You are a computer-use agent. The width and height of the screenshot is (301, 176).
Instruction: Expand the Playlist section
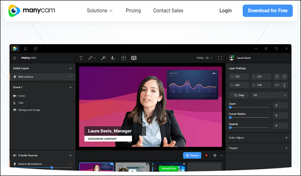click(286, 148)
